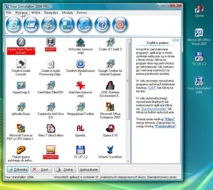Open the Wykonaj menu
The width and height of the screenshot is (213, 190).
[21, 13]
